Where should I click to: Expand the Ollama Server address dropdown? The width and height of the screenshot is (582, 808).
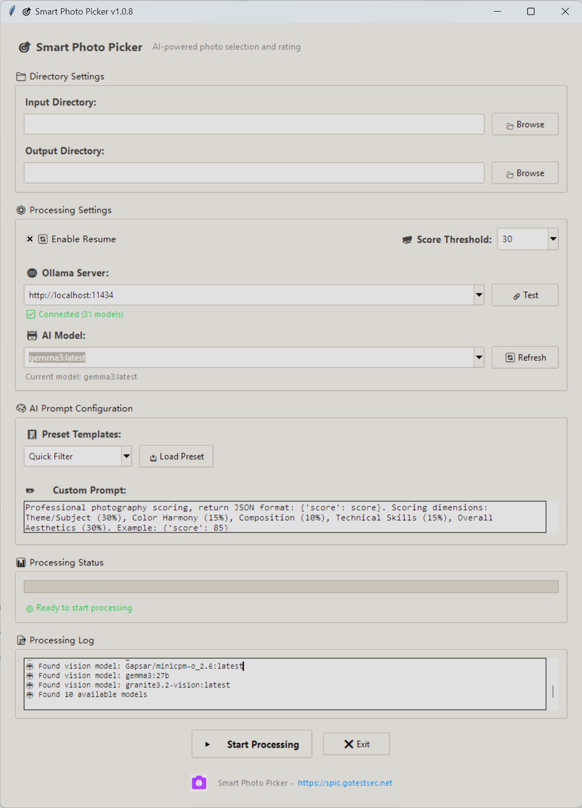(479, 295)
